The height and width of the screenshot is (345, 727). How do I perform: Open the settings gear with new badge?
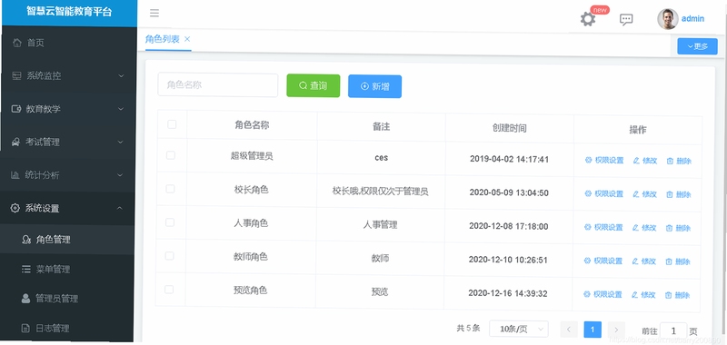click(x=588, y=19)
